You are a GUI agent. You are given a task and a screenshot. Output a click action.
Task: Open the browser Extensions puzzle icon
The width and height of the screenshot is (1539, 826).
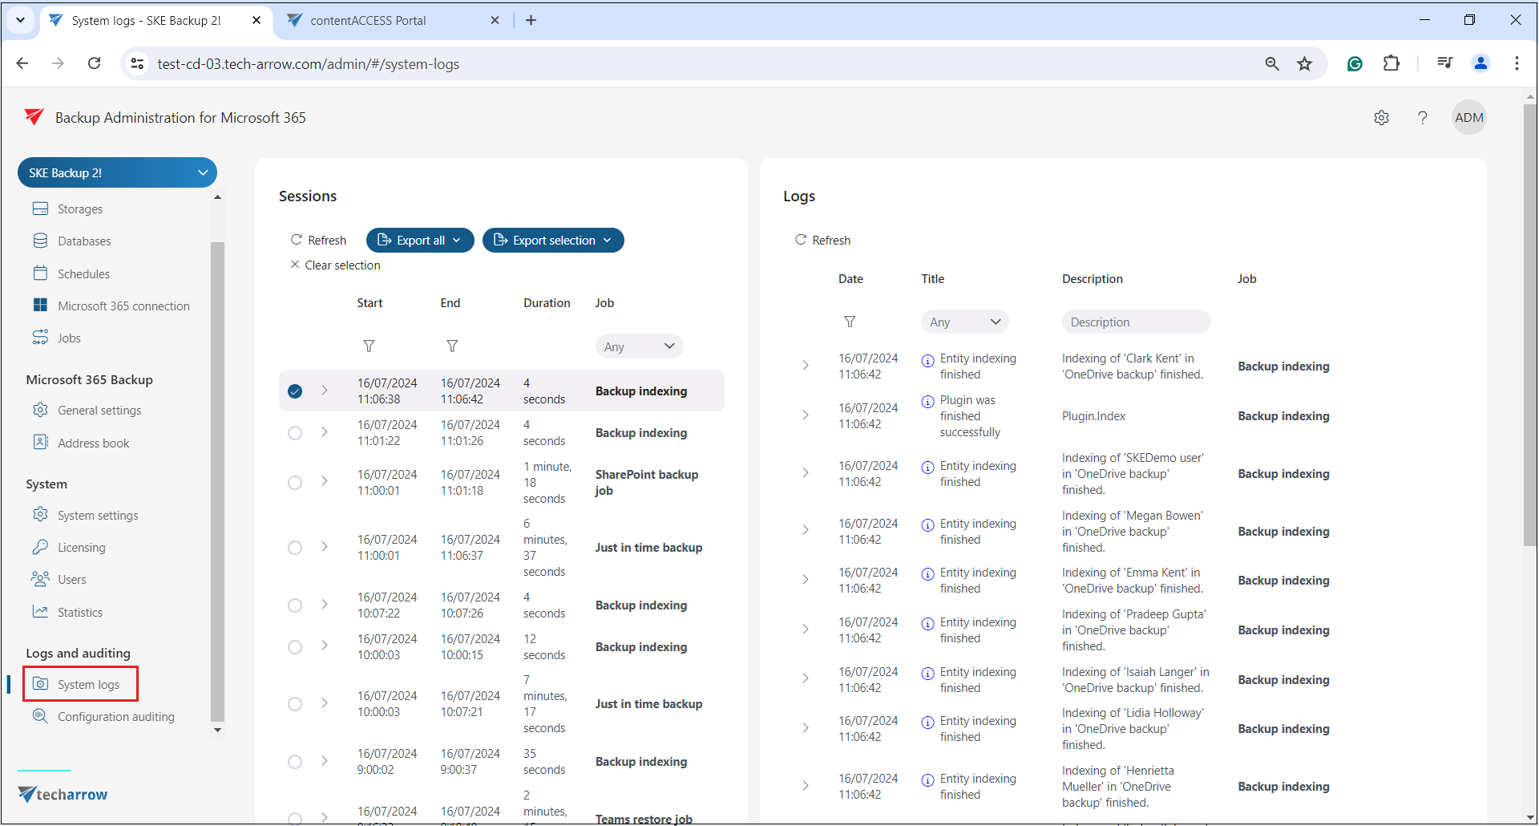click(1392, 64)
